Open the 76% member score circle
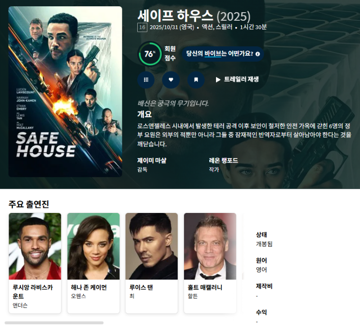 point(150,54)
